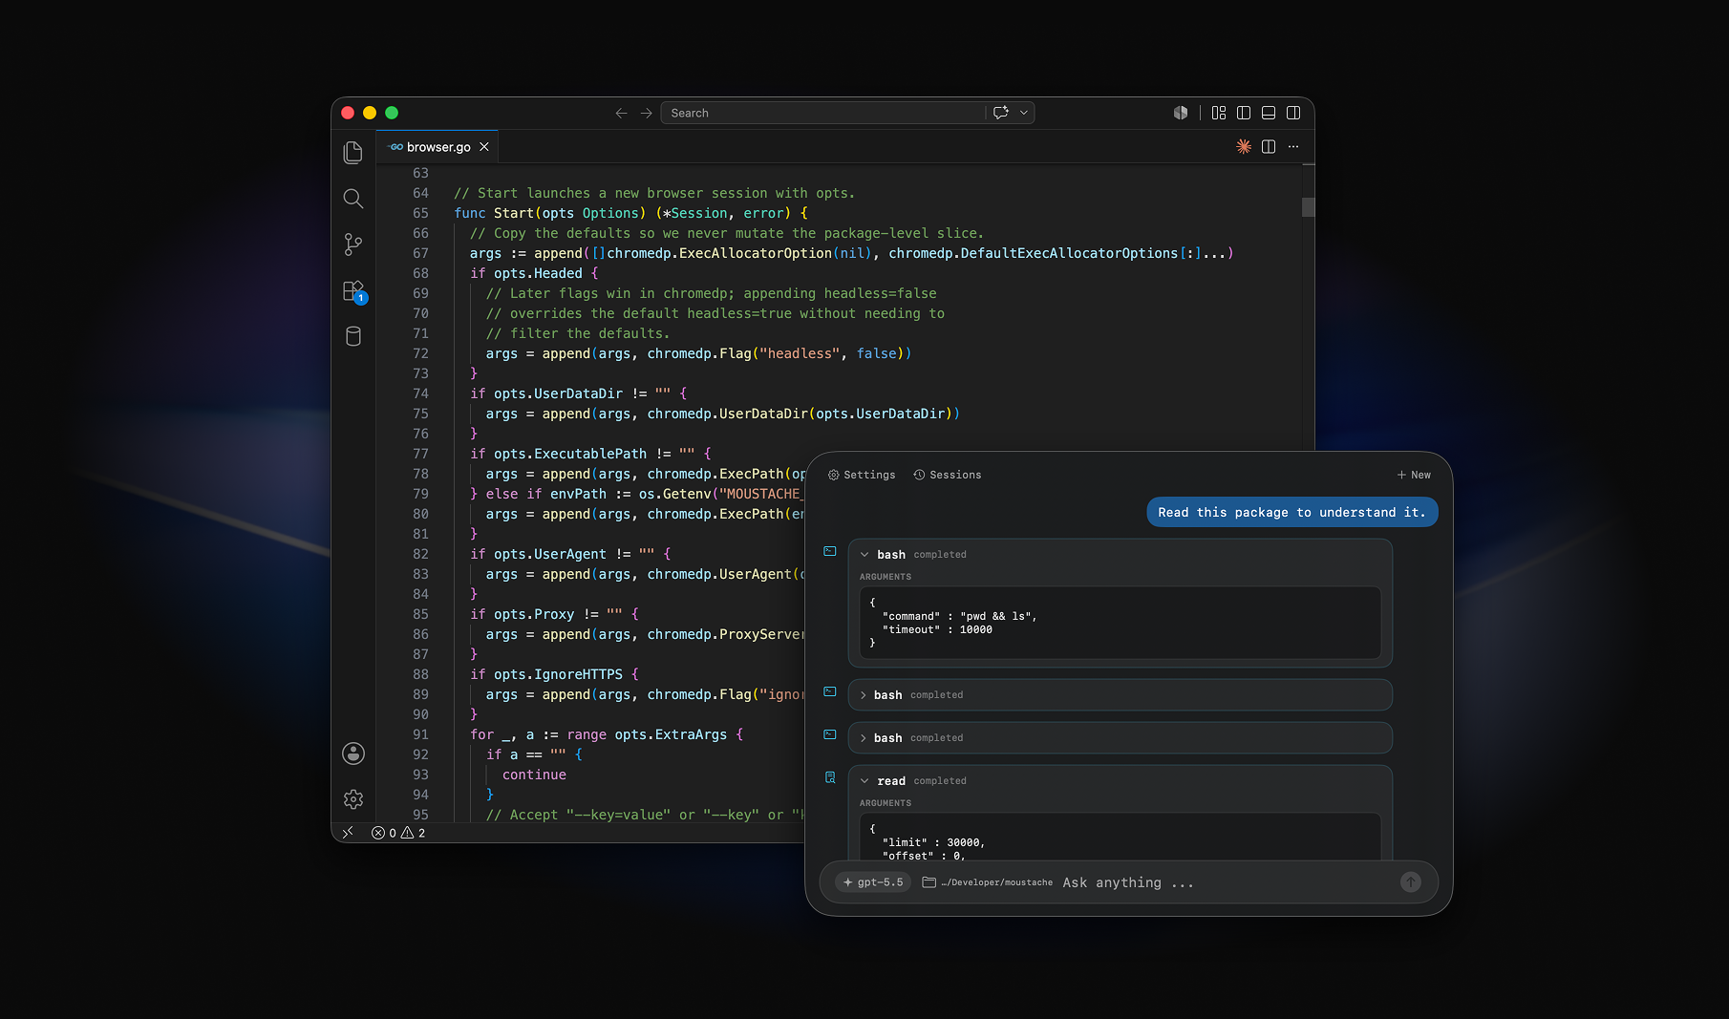Open the Accounts menu icon

point(352,754)
